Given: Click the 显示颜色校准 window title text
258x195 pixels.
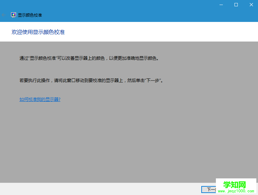Looking at the screenshot, I should pos(30,15).
